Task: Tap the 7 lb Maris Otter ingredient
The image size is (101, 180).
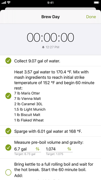Action: [27, 93]
